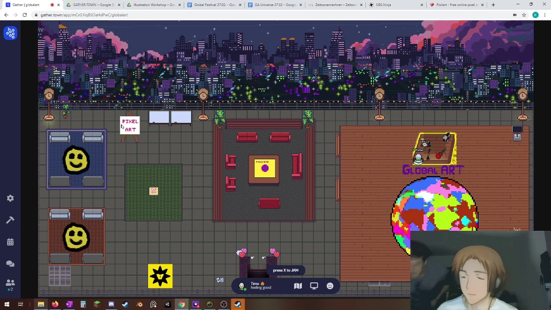The width and height of the screenshot is (551, 310).
Task: Open the chat panel in the sidebar
Action: click(x=10, y=263)
